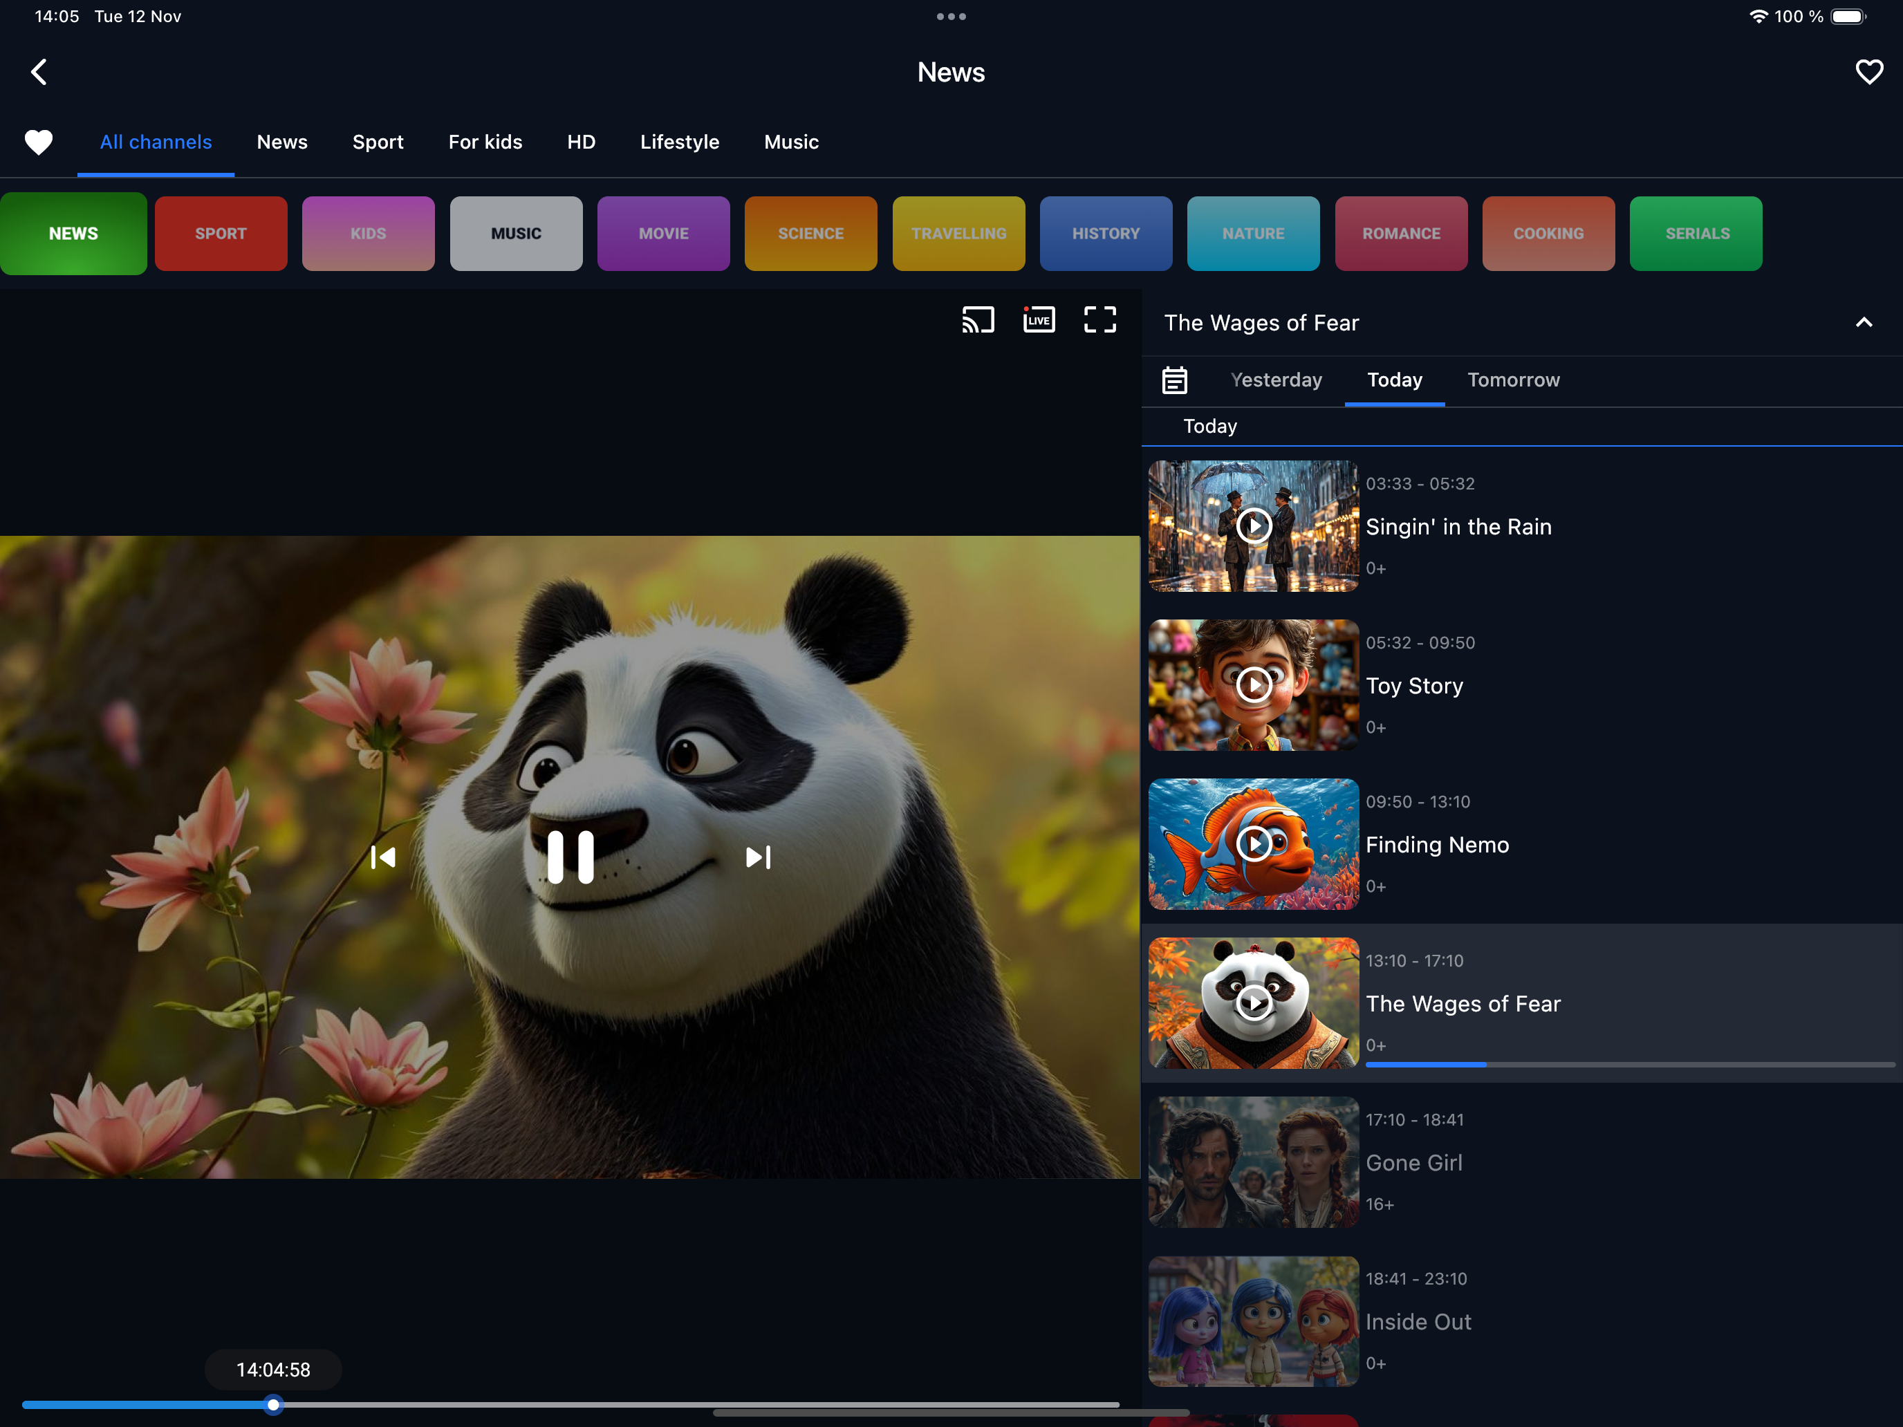
Task: Switch to the News tab
Action: click(x=282, y=142)
